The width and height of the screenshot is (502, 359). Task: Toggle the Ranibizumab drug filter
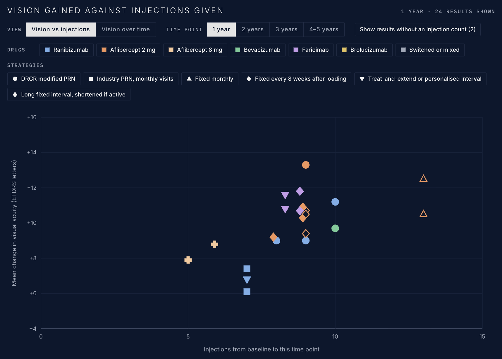coord(66,50)
